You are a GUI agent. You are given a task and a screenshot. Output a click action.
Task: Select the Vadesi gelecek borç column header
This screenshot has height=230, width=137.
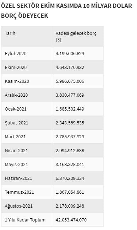[76, 36]
